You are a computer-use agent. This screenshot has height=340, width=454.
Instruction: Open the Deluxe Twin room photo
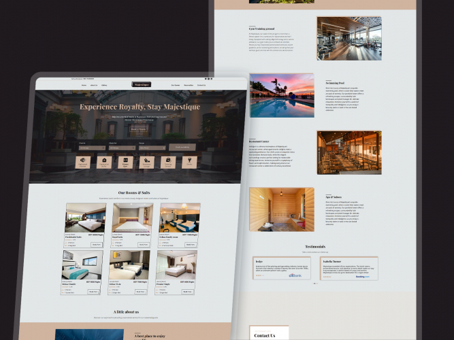[x=129, y=265]
